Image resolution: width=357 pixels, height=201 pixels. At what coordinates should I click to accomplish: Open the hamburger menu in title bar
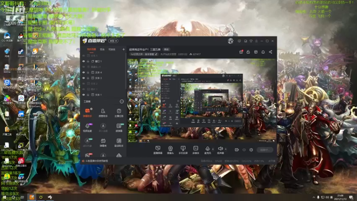pyautogui.click(x=256, y=41)
